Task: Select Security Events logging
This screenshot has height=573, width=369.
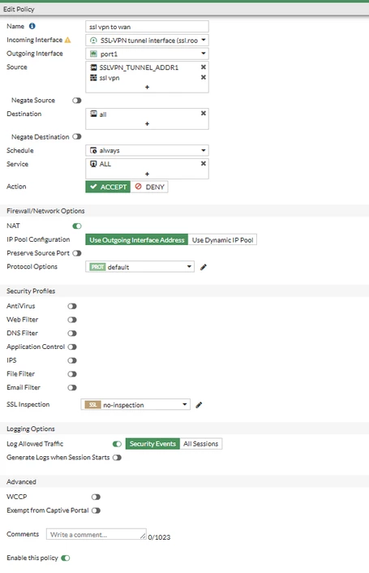Action: pyautogui.click(x=152, y=444)
